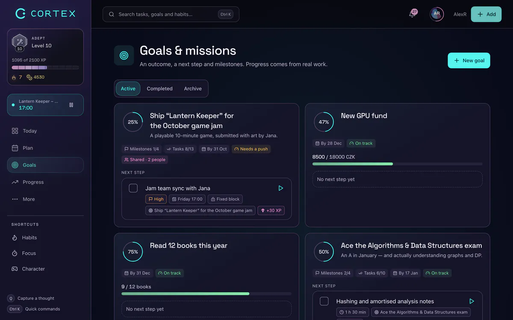513x320 pixels.
Task: Click the Friday 17:00 tag
Action: 187,199
